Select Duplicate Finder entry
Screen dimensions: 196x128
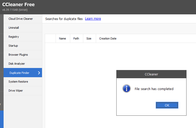point(23,73)
